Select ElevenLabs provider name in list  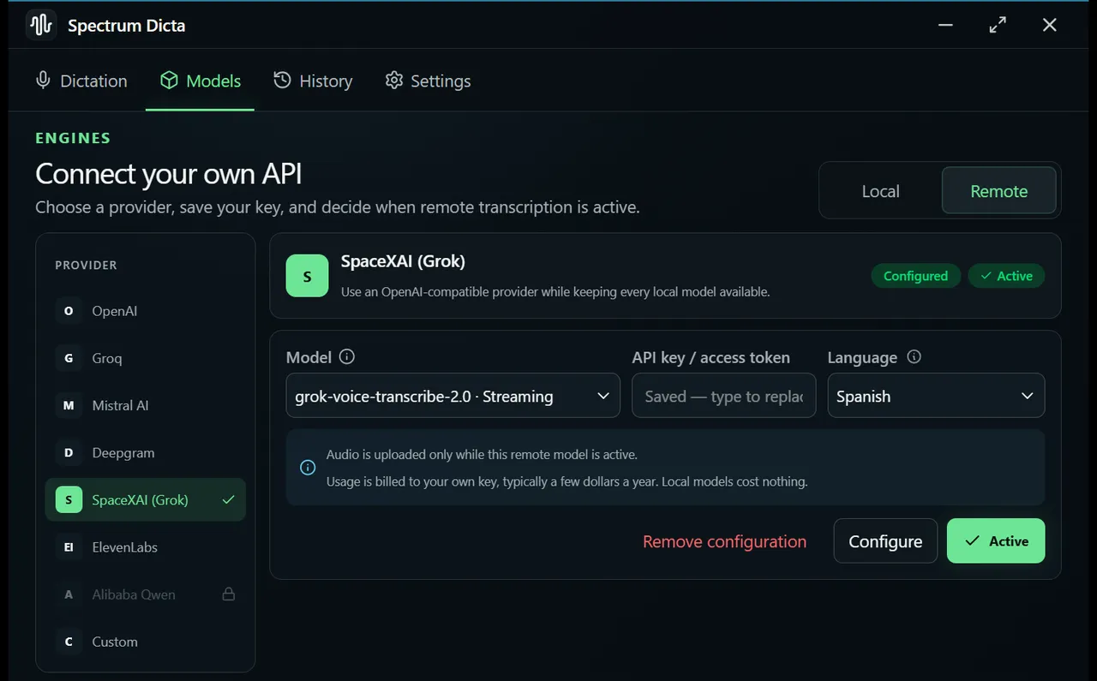(x=125, y=547)
